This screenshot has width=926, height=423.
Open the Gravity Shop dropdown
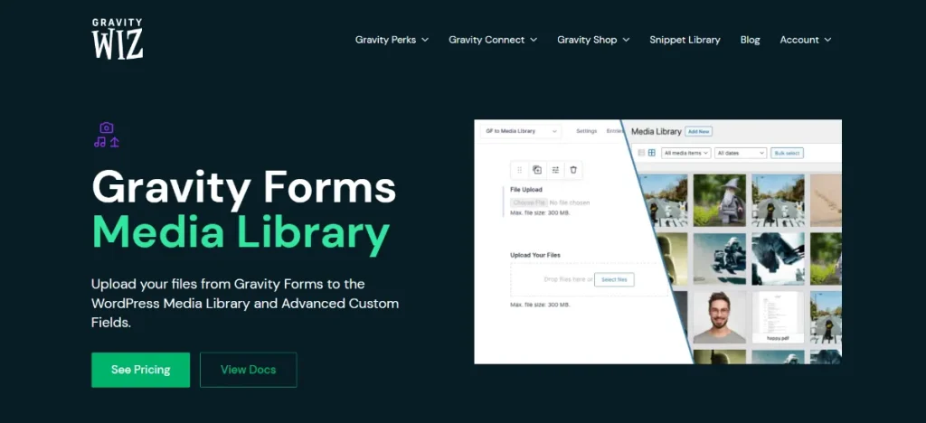coord(593,40)
